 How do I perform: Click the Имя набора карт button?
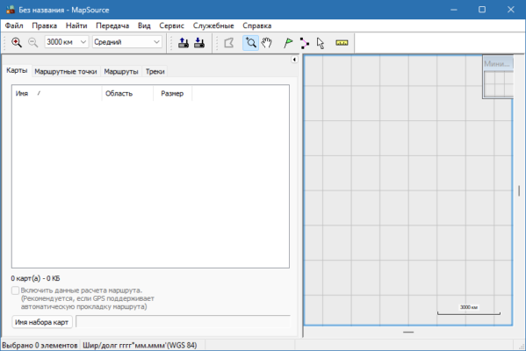point(42,322)
